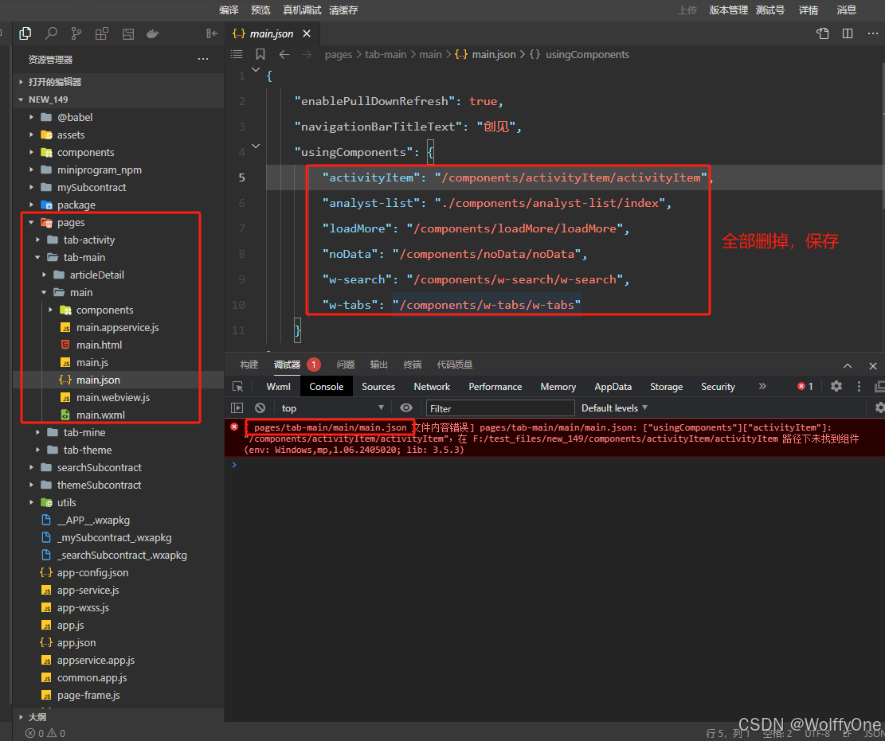Click the 清缓存 clear cache button
The height and width of the screenshot is (741, 885).
[x=344, y=10]
